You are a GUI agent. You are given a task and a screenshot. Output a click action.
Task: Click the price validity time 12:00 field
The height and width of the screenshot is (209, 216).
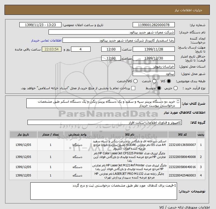coord(111,58)
